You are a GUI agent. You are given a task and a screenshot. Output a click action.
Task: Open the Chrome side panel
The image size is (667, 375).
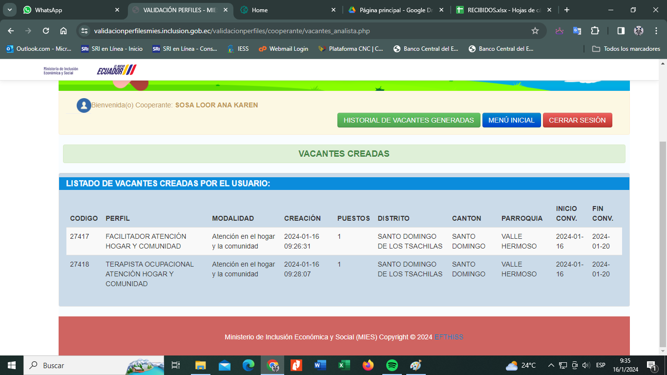pyautogui.click(x=621, y=31)
